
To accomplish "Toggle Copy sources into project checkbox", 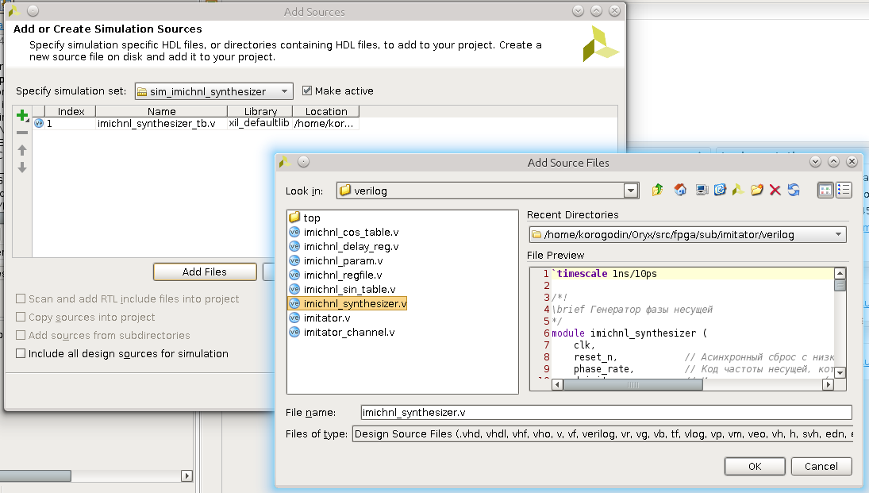I will pos(21,318).
